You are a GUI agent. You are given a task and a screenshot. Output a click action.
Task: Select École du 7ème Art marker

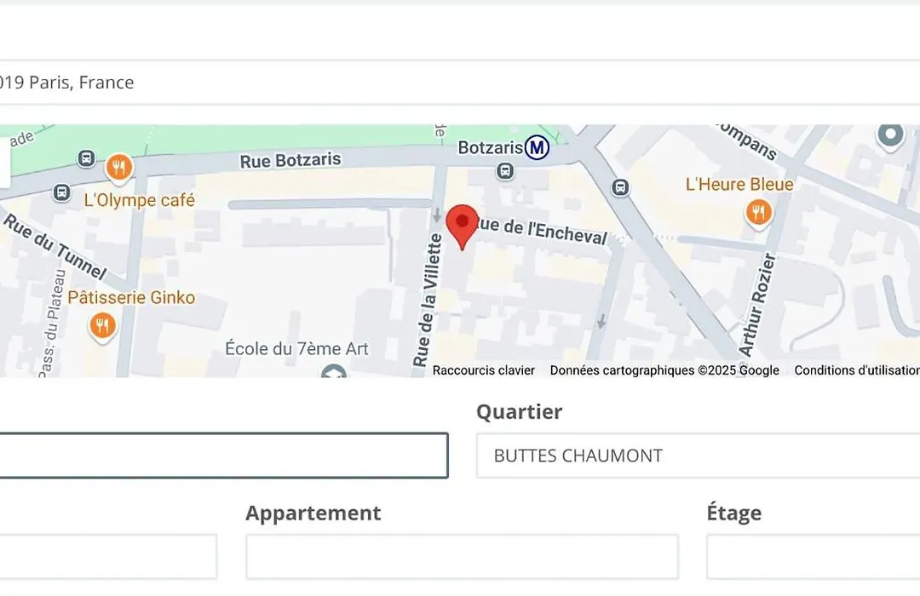tap(333, 370)
